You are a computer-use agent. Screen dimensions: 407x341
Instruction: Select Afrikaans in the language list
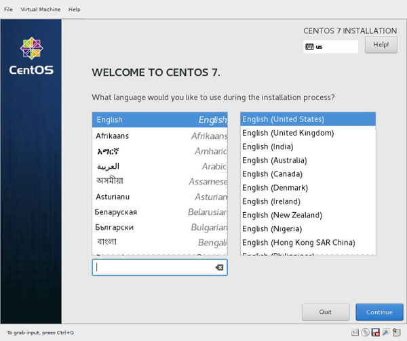coord(160,136)
